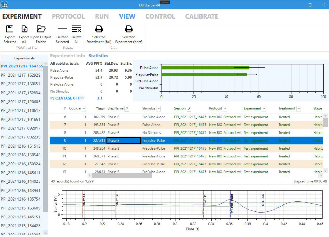Print Selected Experiment (full) icon
The width and height of the screenshot is (329, 237).
tap(99, 29)
